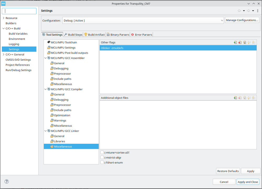The height and width of the screenshot is (189, 262).
Task: Open Project References page
Action: tap(18, 65)
